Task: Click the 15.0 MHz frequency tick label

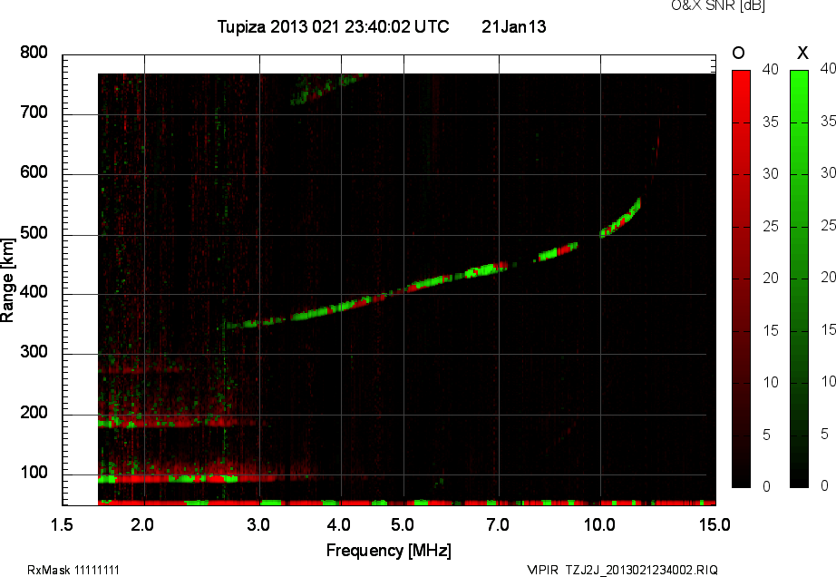Action: [x=714, y=524]
